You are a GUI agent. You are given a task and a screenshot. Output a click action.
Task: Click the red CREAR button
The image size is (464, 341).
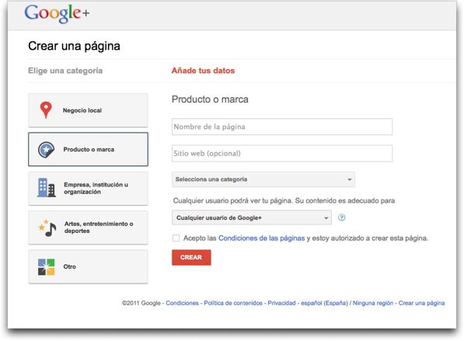click(191, 257)
